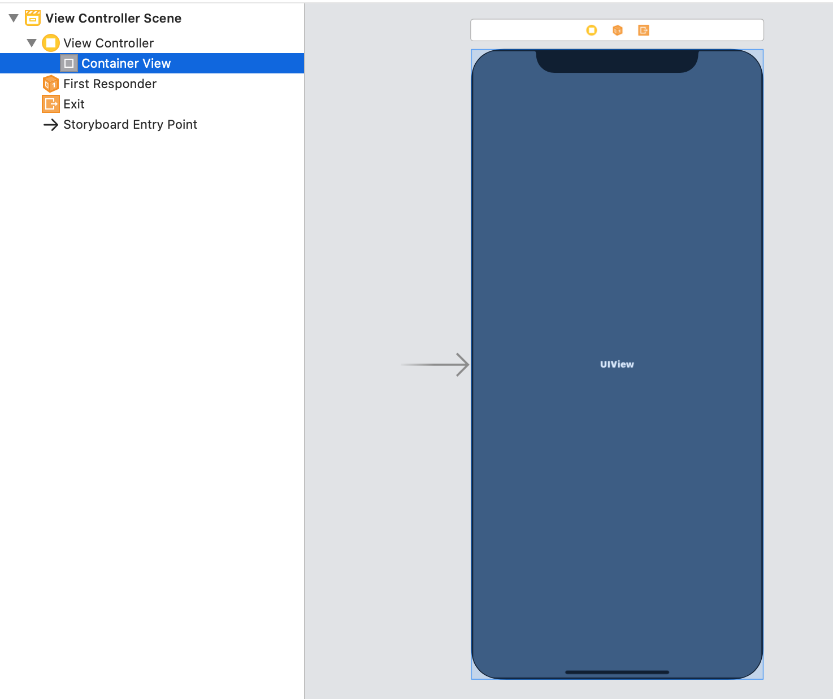Image resolution: width=833 pixels, height=699 pixels.
Task: Click the yellow View Controller icon in outline
Action: click(51, 43)
